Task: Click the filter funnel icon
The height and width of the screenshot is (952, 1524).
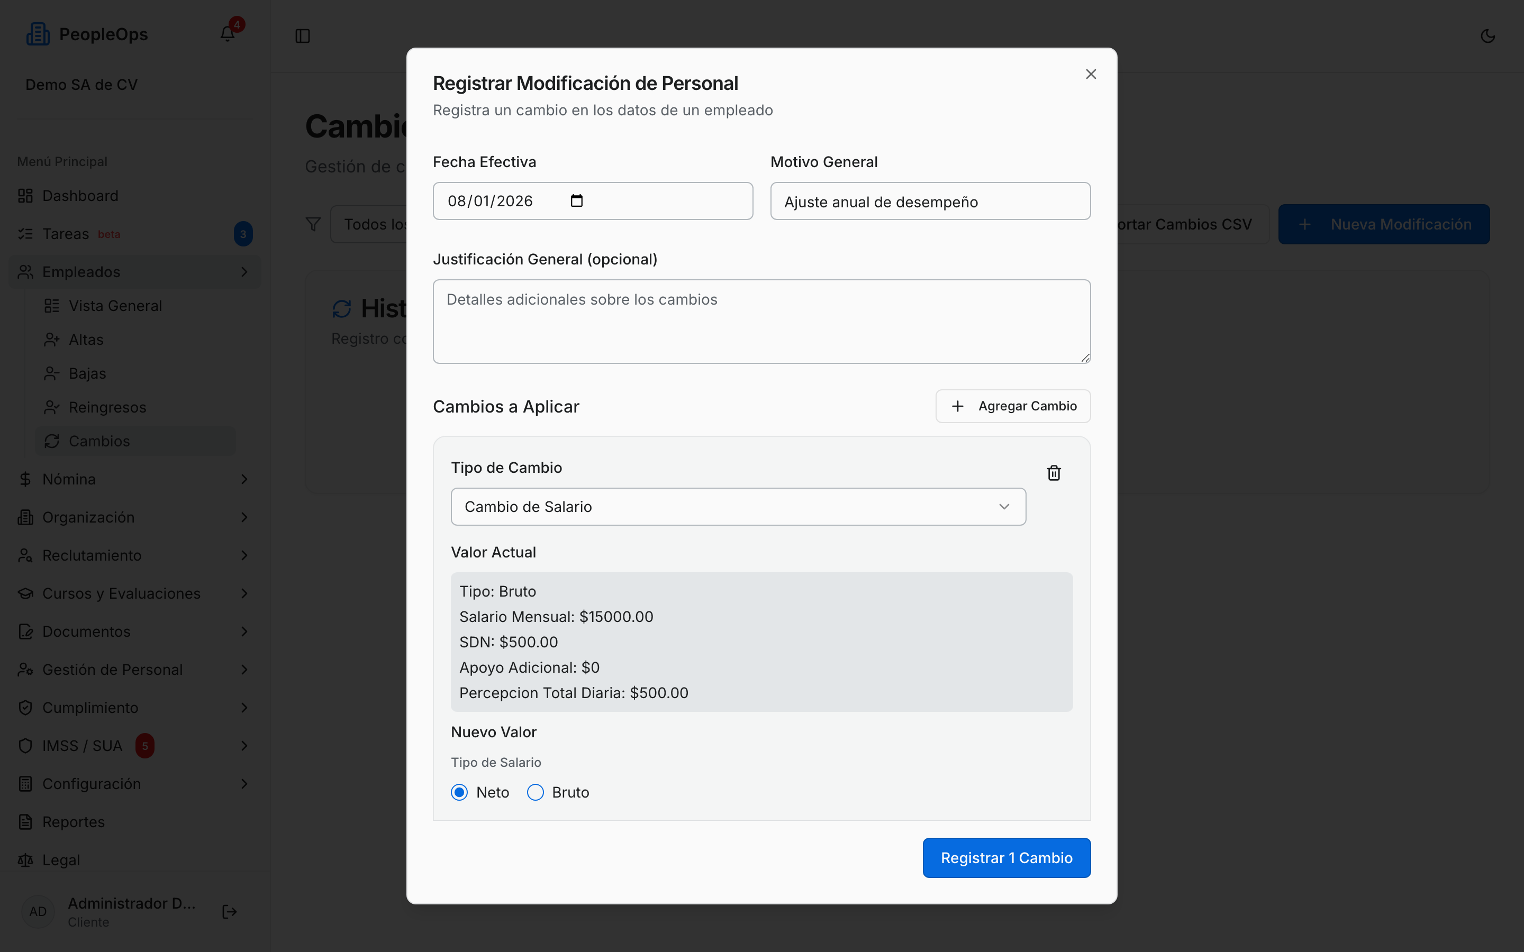Action: (x=313, y=224)
